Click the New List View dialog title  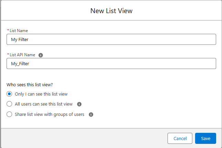(x=111, y=11)
